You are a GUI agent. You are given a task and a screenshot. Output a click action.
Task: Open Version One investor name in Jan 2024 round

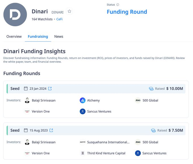tap(41, 111)
